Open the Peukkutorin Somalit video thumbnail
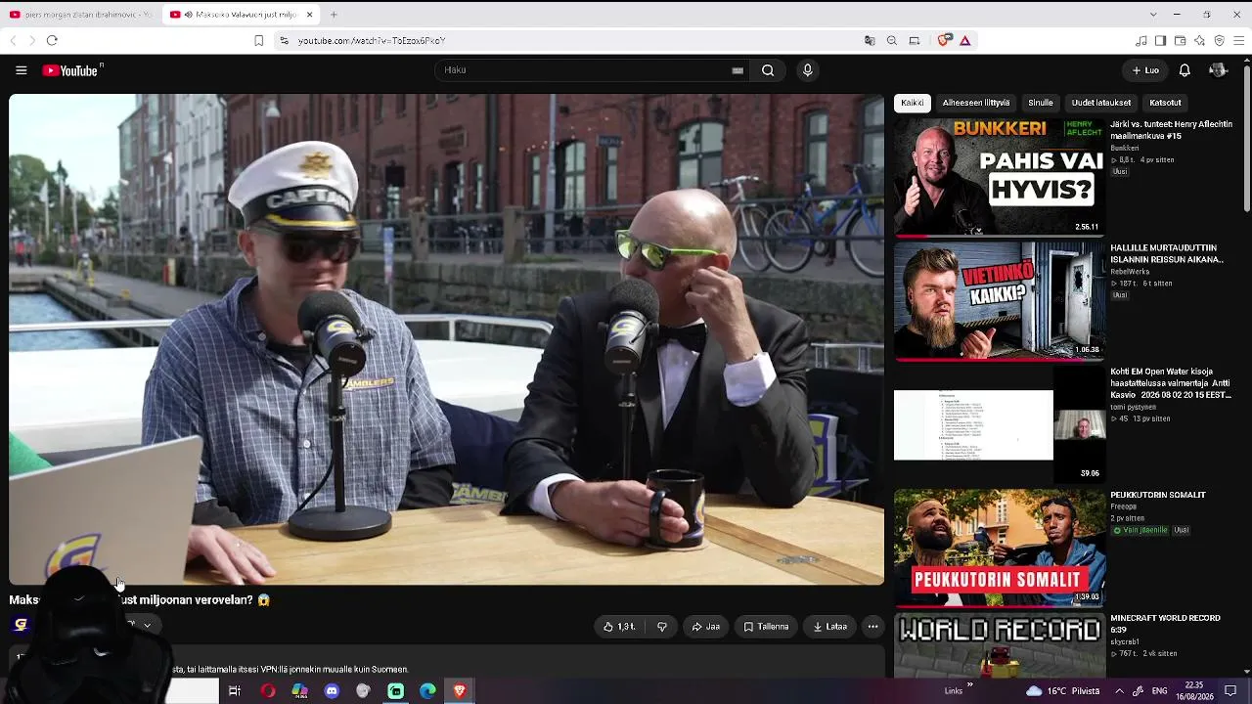 coord(1000,548)
